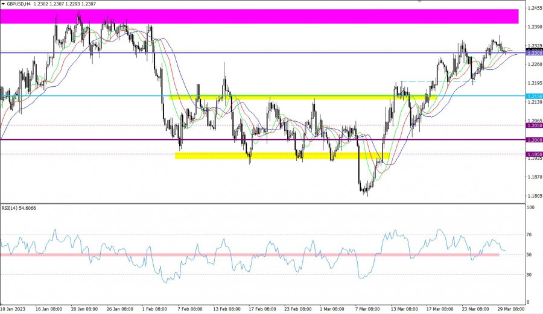Screen dimensions: 543x314
Task: Click the 1.2150 cyan price label
Action: 534,96
